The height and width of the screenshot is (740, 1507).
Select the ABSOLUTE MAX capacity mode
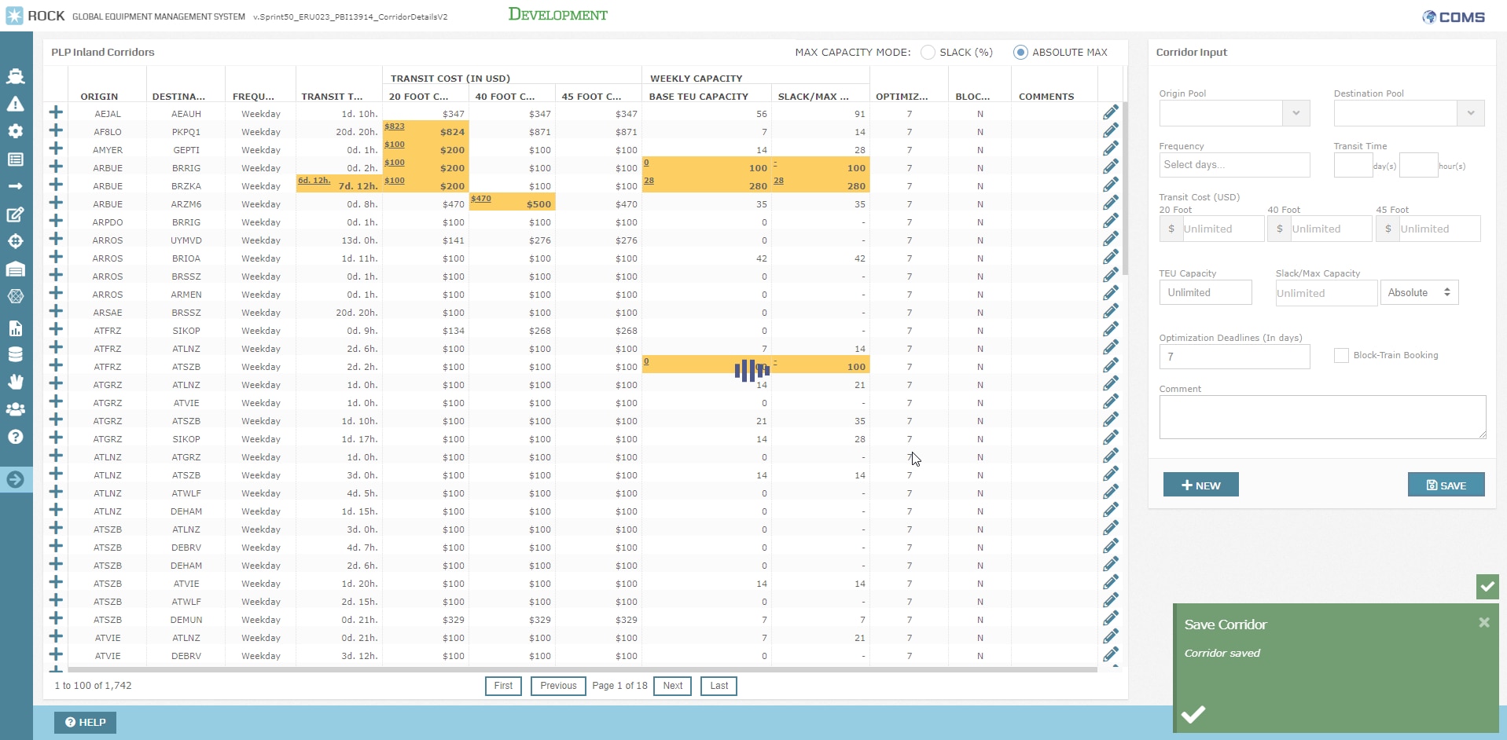click(x=1020, y=53)
